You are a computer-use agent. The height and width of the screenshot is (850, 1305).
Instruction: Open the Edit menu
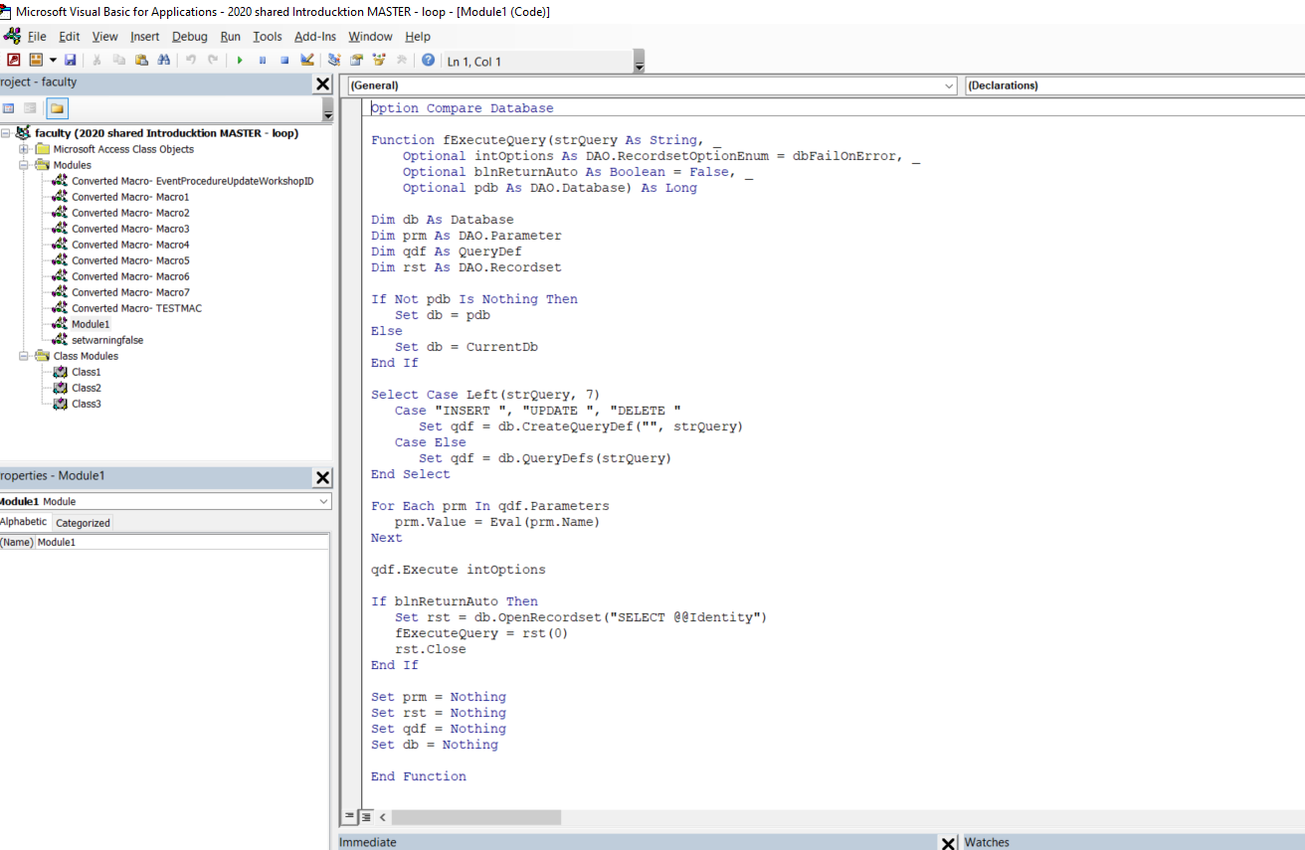pyautogui.click(x=69, y=37)
